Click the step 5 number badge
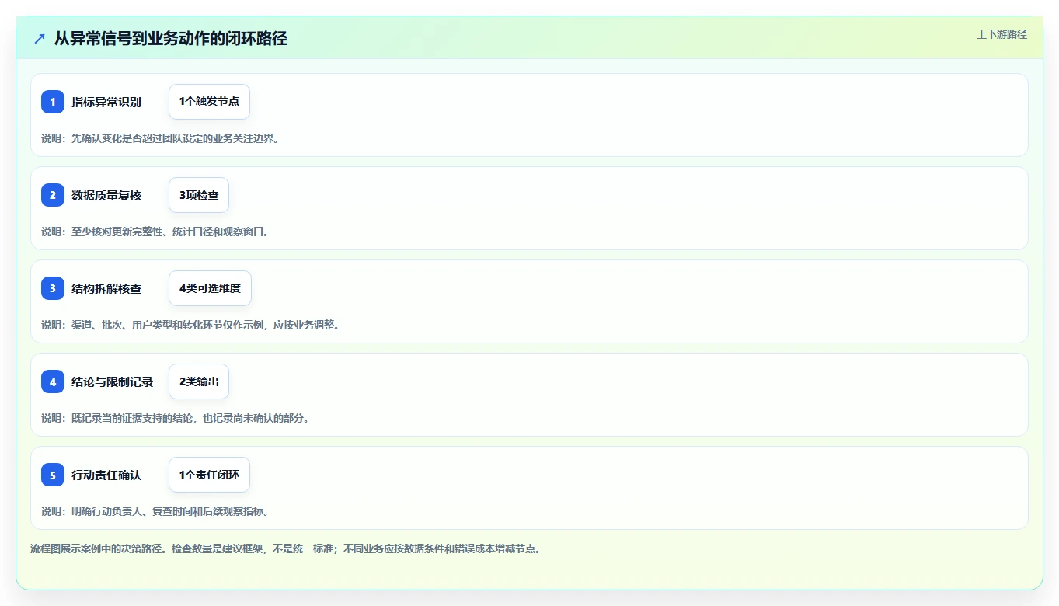Viewport: 1059px width, 606px height. click(53, 475)
